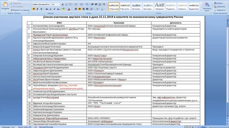229x128 pixels.
Task: Select the Обычный style
Action: click(x=114, y=7)
